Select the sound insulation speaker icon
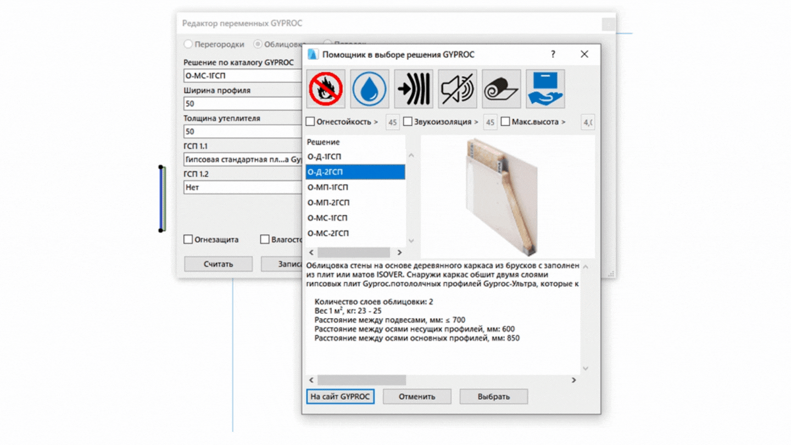Image resolution: width=791 pixels, height=445 pixels. point(458,88)
